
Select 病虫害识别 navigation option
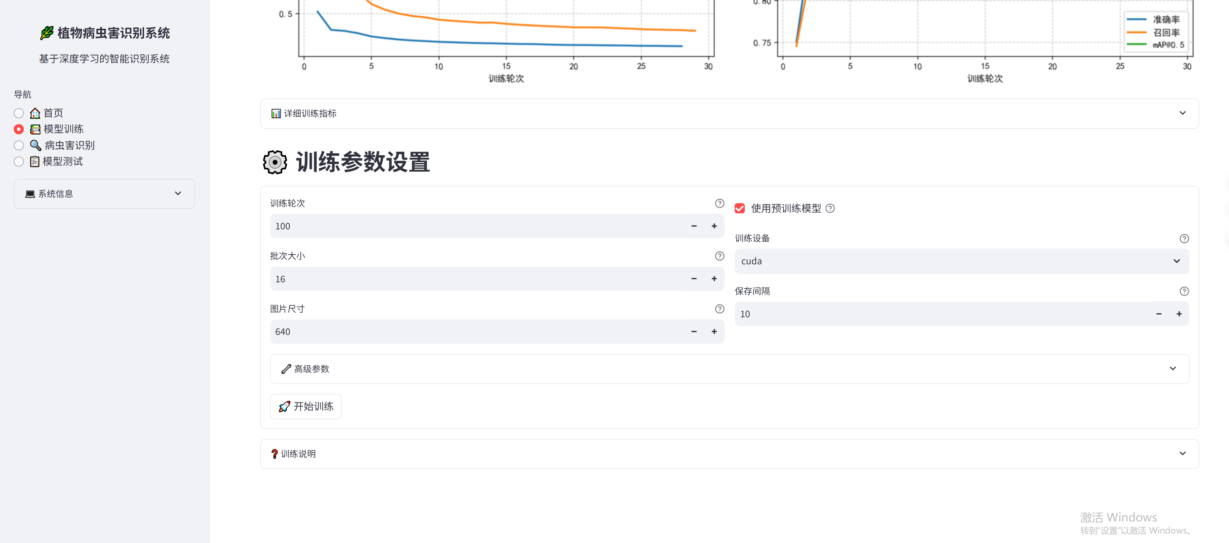(19, 145)
